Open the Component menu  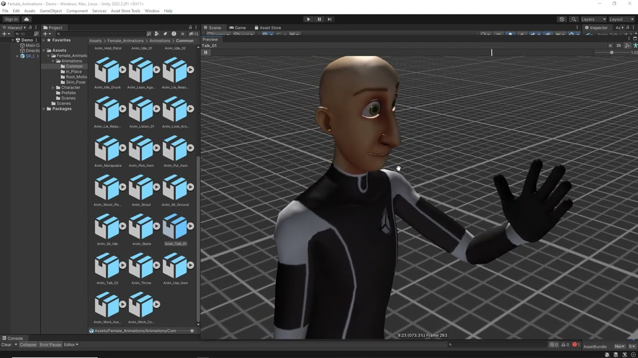(x=77, y=11)
